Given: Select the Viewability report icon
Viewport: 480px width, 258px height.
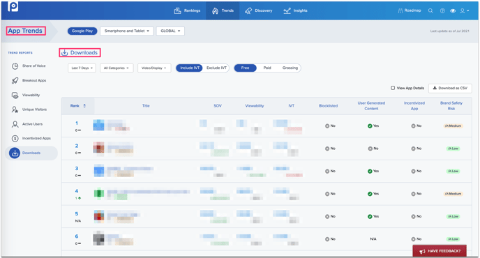Looking at the screenshot, I should [x=15, y=96].
